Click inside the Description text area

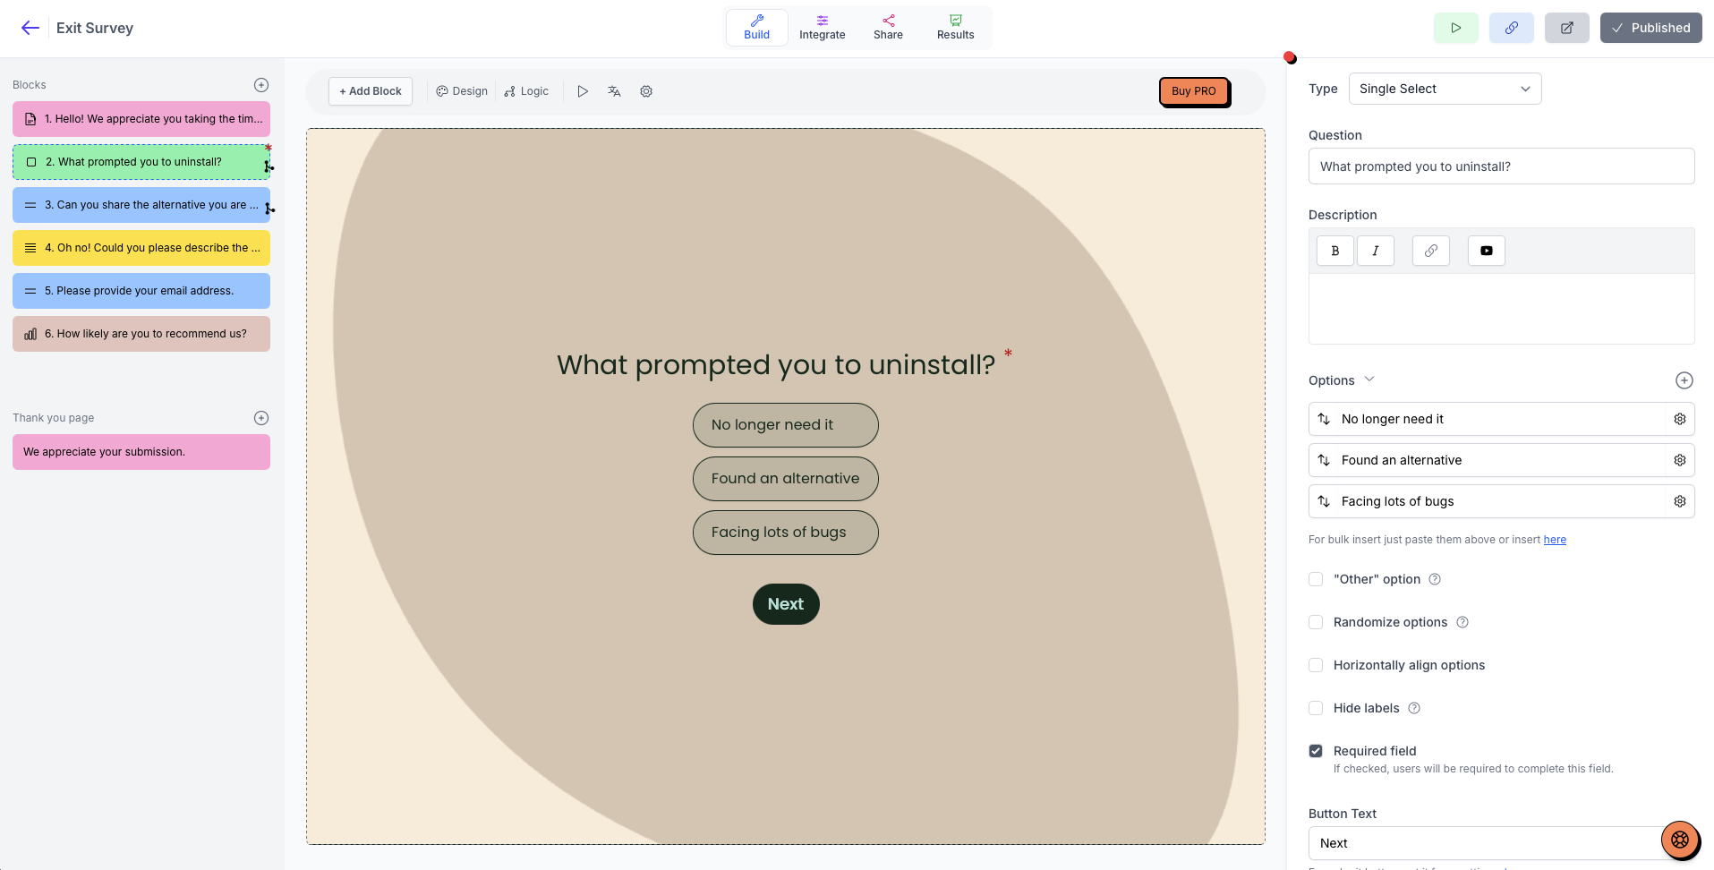click(1501, 309)
